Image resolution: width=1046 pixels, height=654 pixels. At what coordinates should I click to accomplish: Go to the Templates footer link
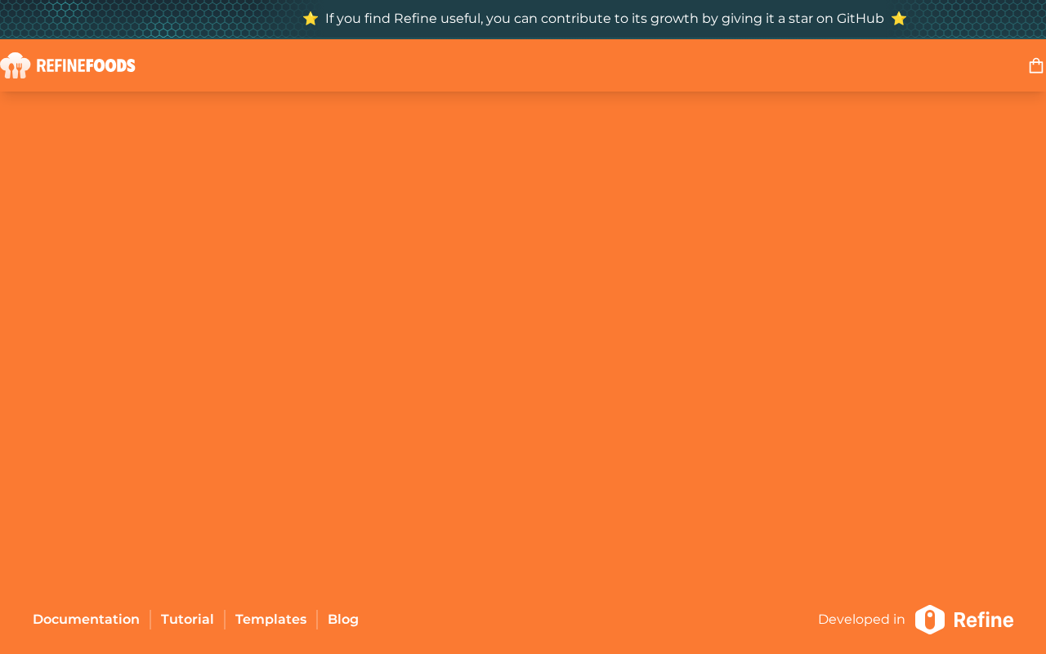pos(270,620)
